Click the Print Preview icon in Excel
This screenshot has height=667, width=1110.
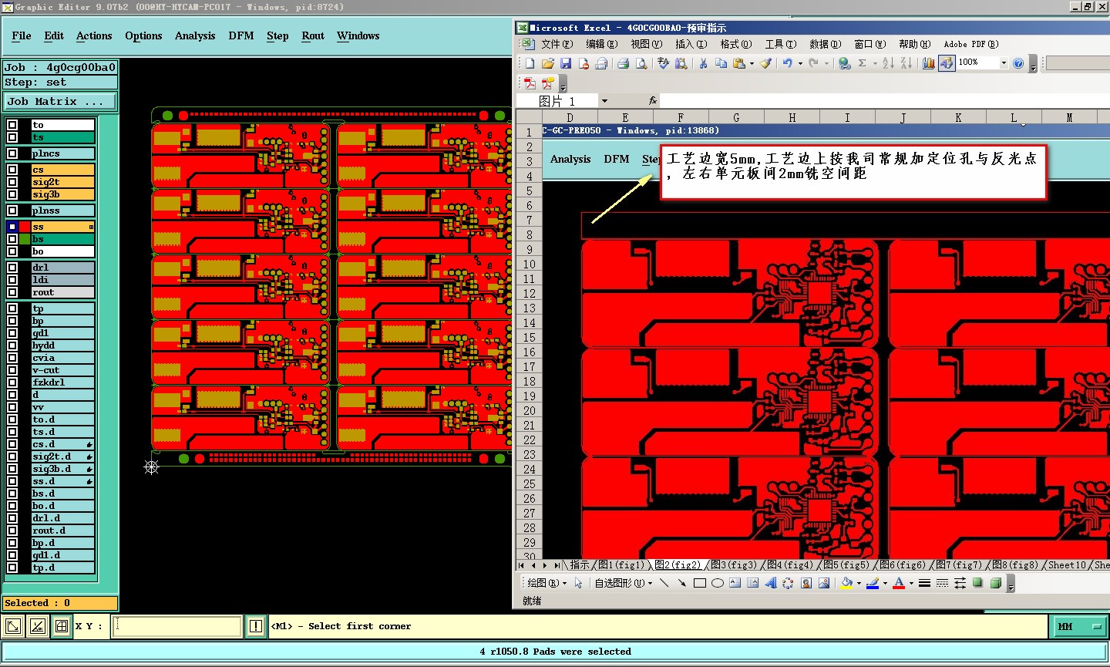click(x=641, y=63)
